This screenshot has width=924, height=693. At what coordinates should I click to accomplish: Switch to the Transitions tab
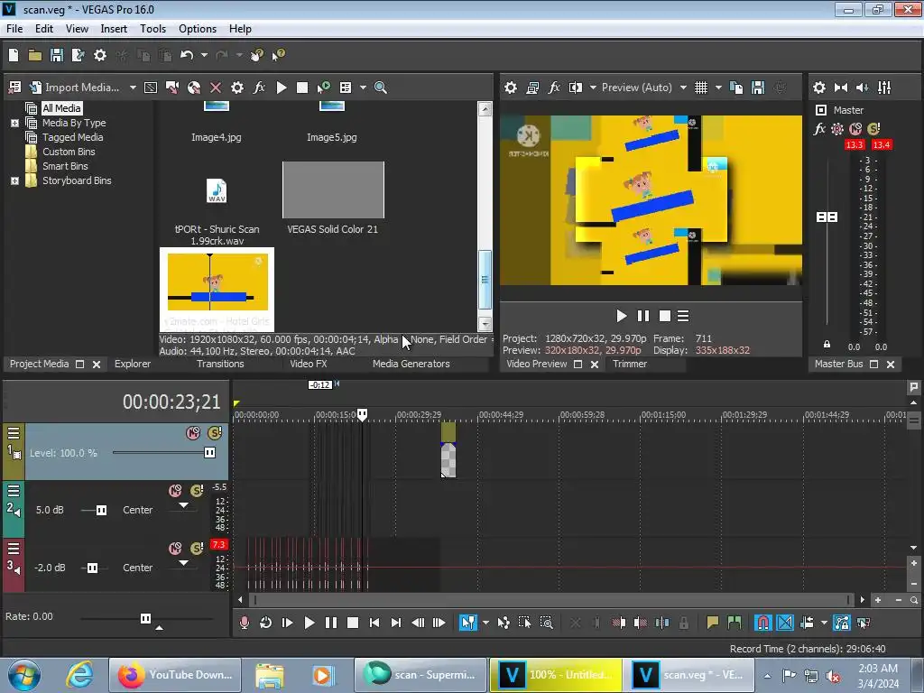[220, 365]
